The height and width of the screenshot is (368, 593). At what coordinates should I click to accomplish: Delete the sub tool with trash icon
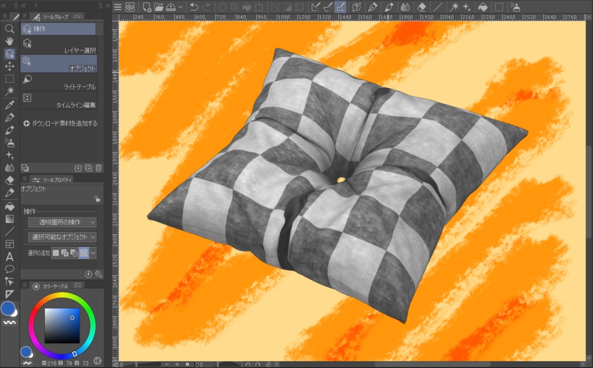point(98,168)
